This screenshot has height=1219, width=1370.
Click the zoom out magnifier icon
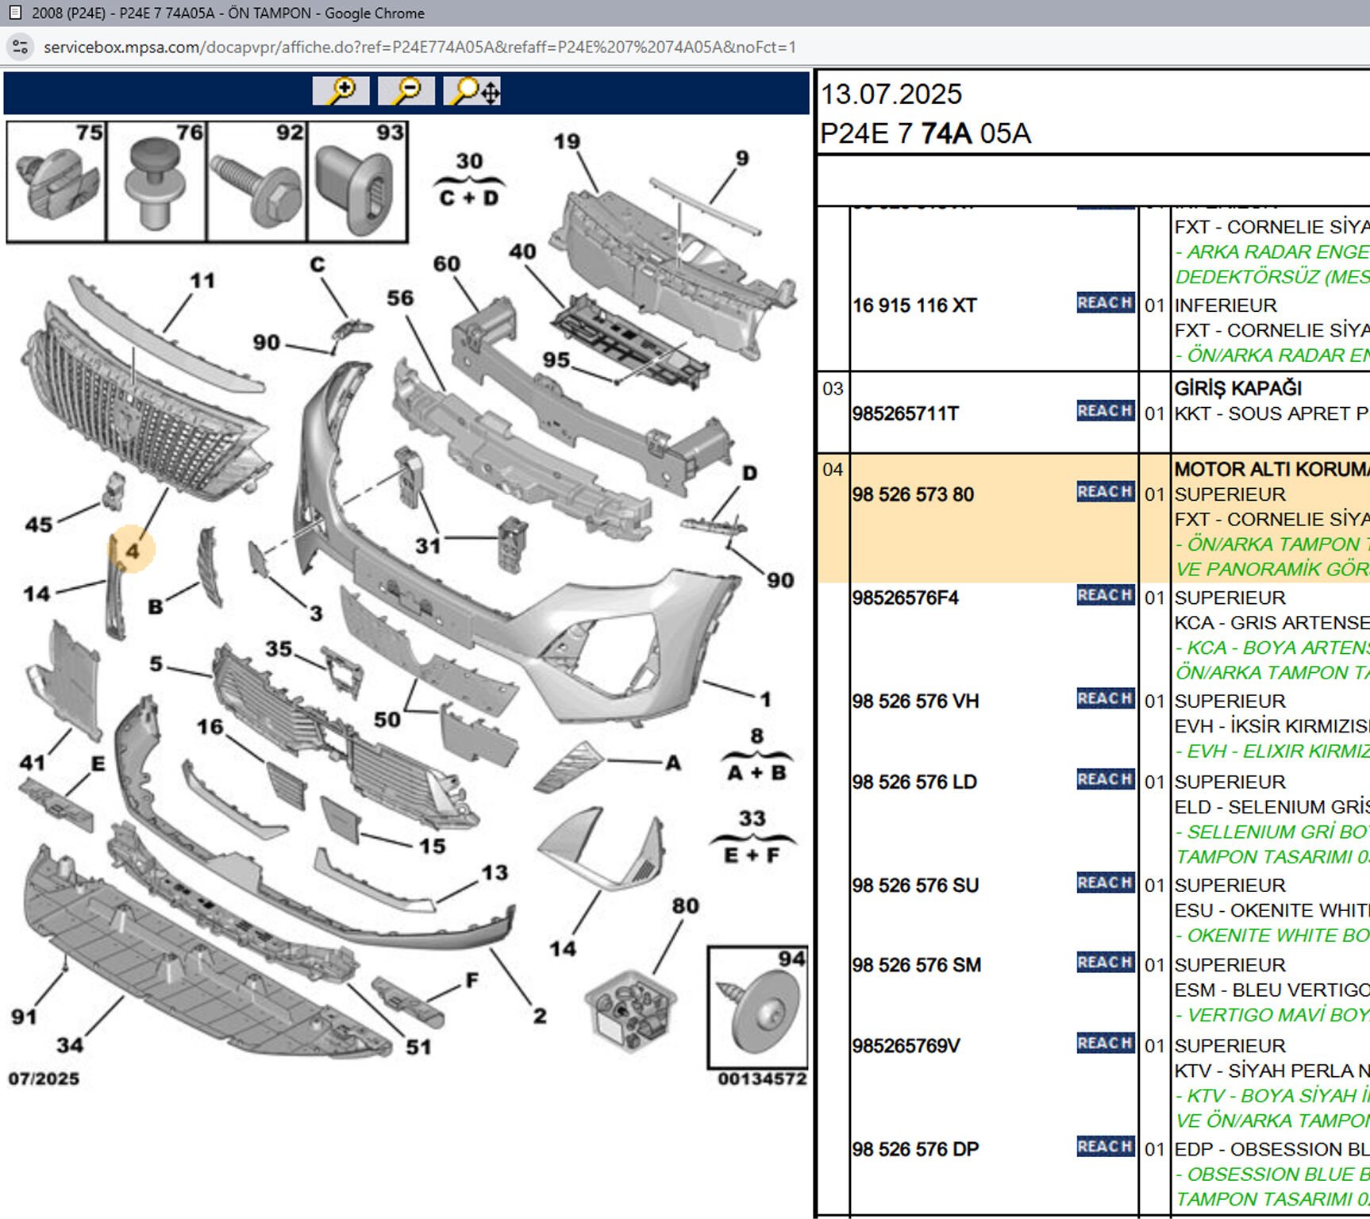click(406, 90)
